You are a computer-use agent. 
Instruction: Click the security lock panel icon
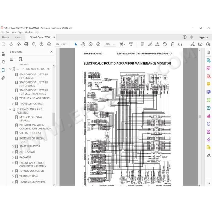click(x=3, y=54)
